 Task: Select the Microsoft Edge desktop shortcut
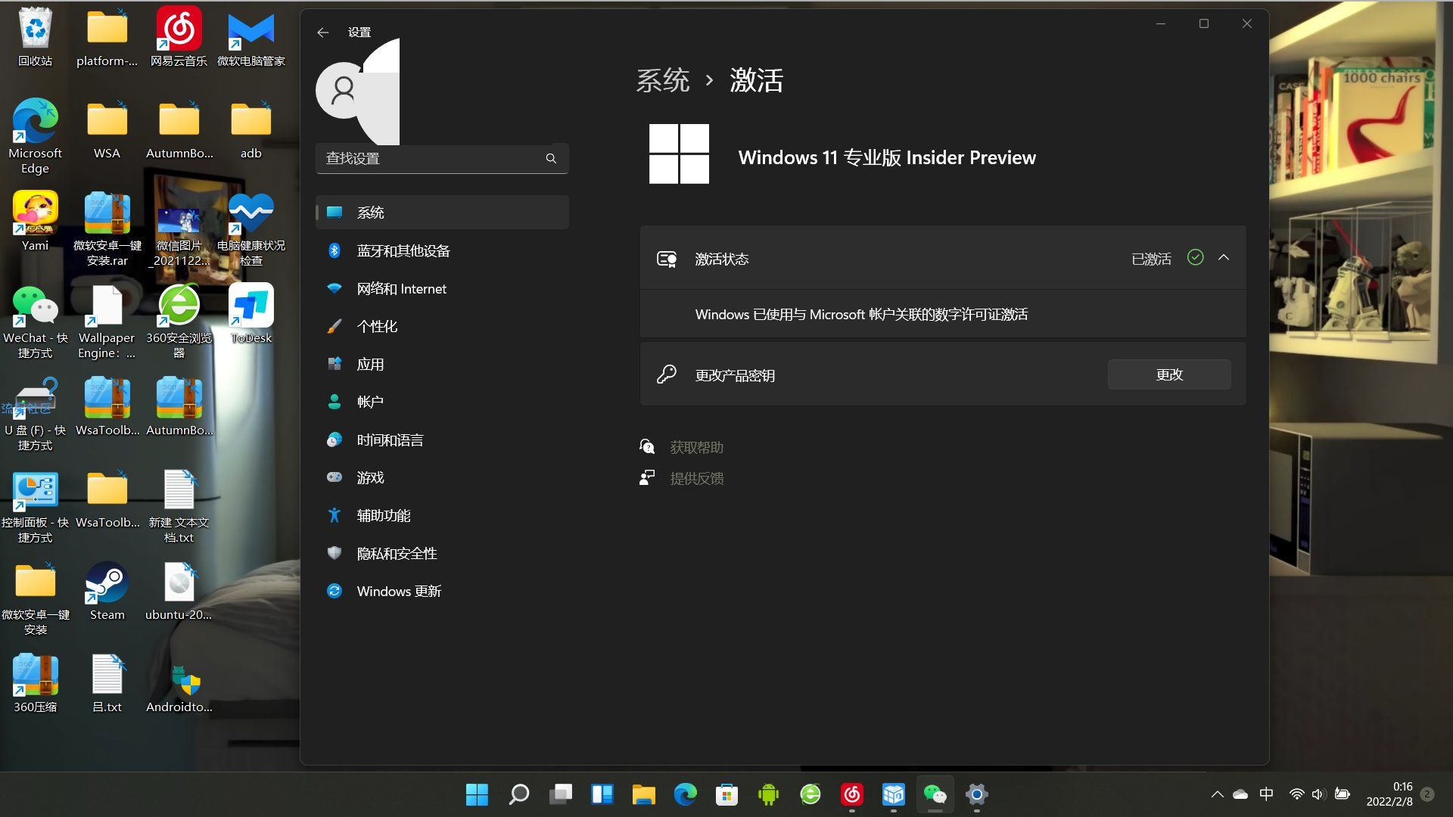coord(36,136)
